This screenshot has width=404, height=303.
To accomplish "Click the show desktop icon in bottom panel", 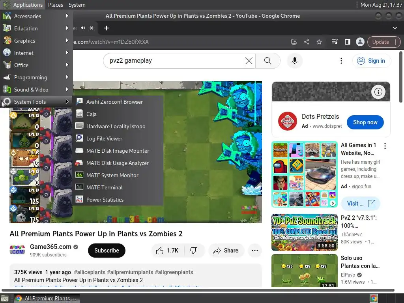I will (5, 298).
